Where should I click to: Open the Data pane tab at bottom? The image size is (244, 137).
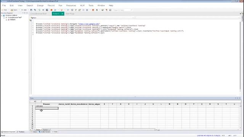[55, 132]
